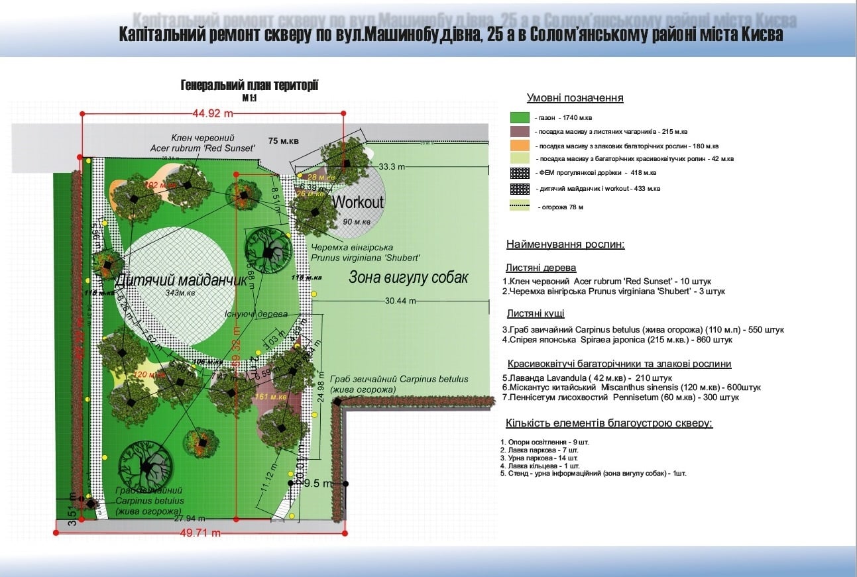Click the 'Зона вигулу собак' label
The height and width of the screenshot is (577, 857).
(408, 278)
